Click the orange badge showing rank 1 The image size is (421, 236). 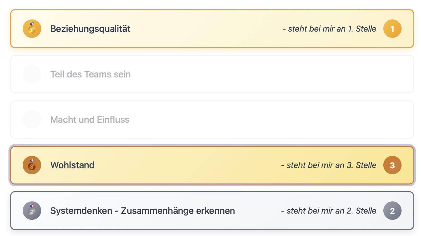pyautogui.click(x=392, y=28)
